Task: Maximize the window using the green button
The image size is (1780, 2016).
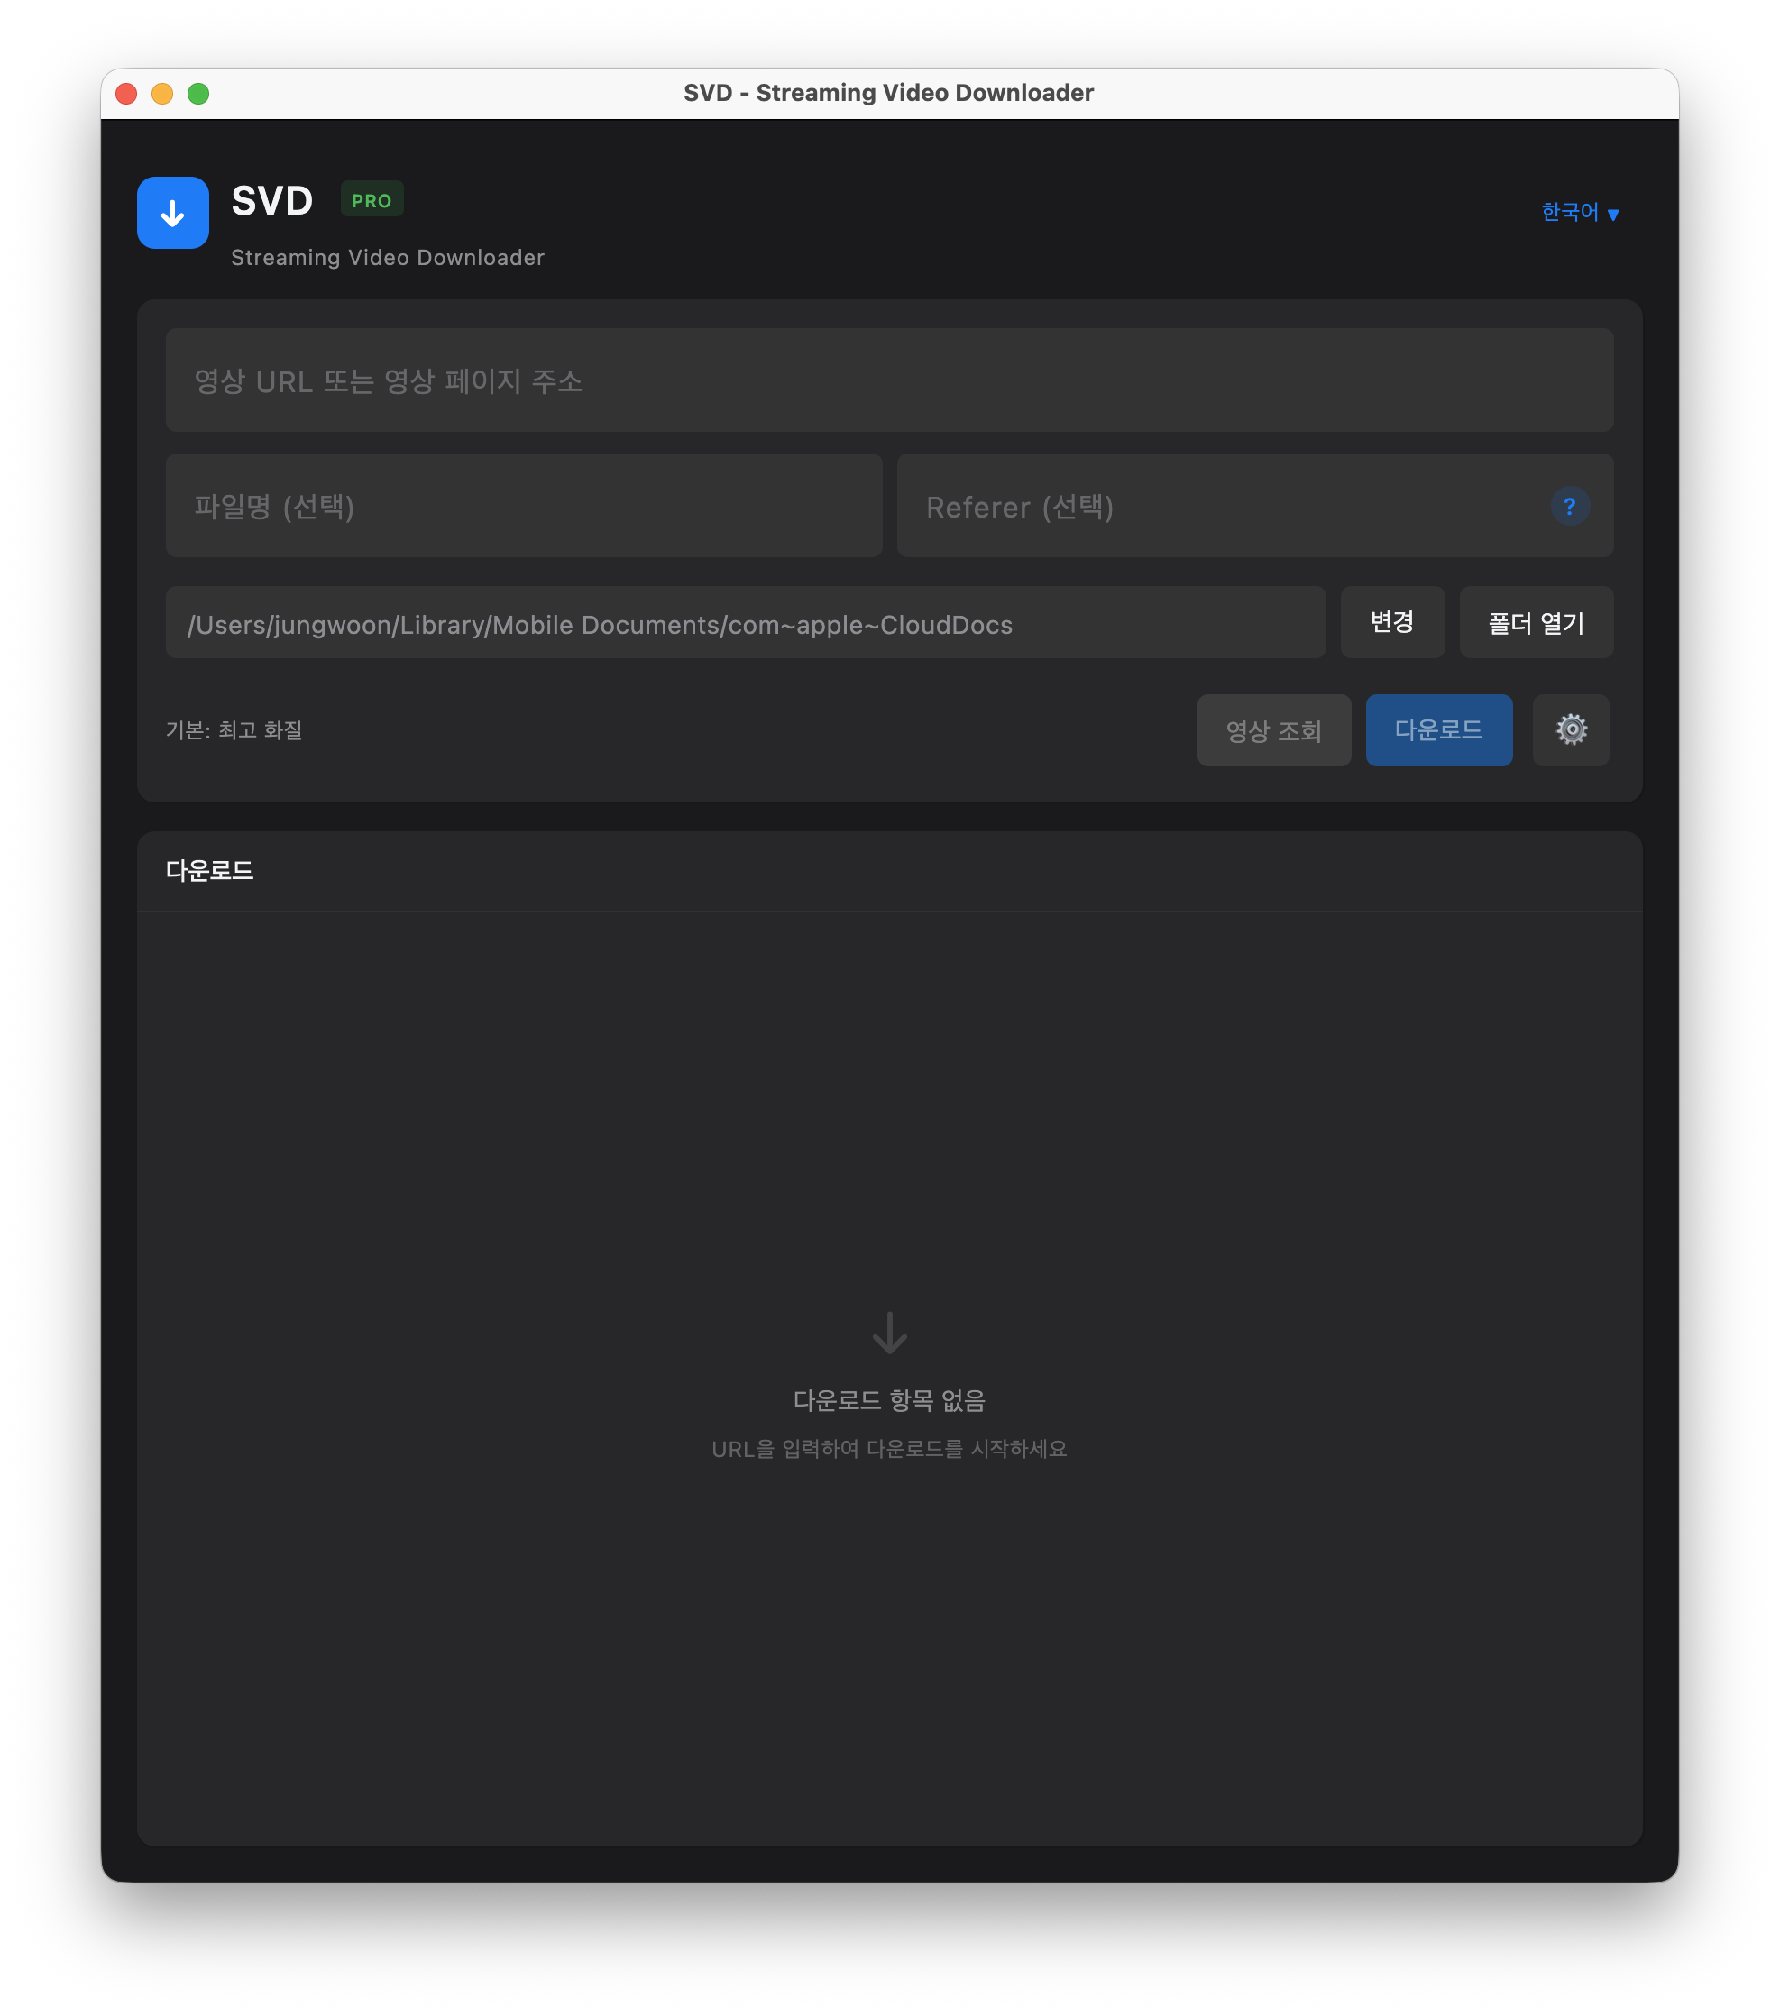Action: 198,94
